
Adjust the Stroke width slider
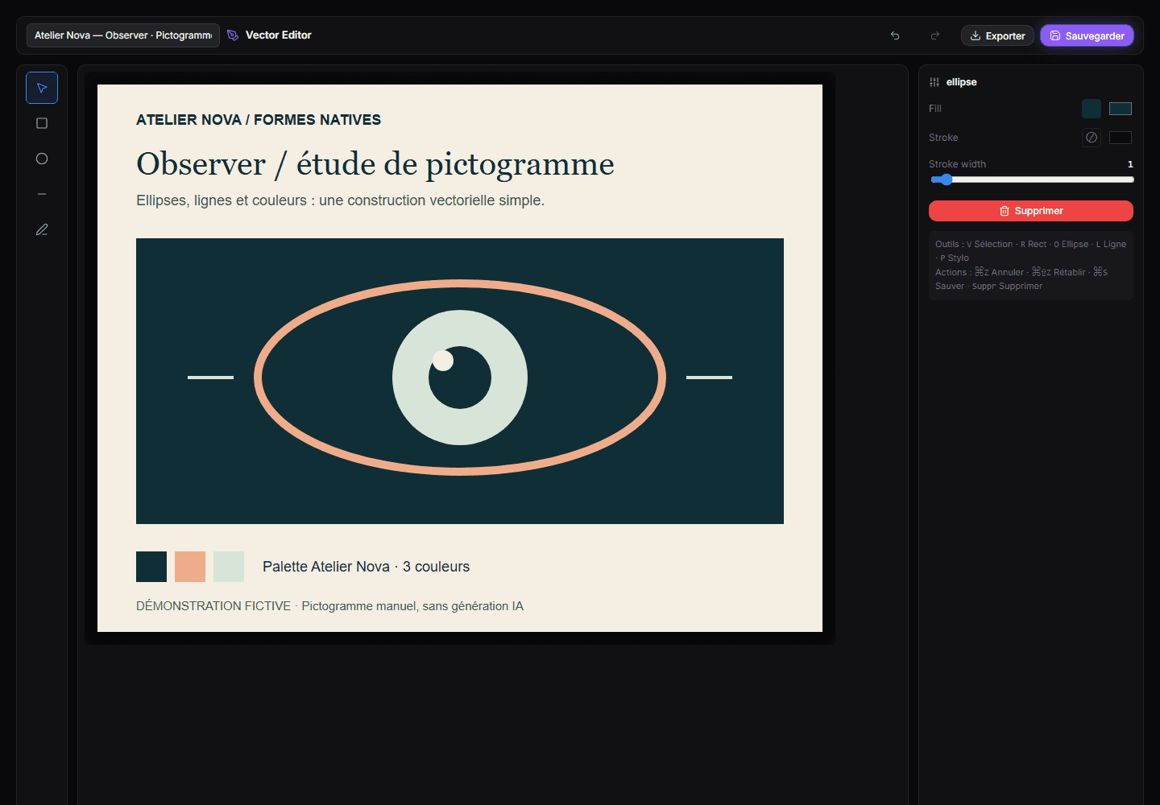tap(1031, 180)
